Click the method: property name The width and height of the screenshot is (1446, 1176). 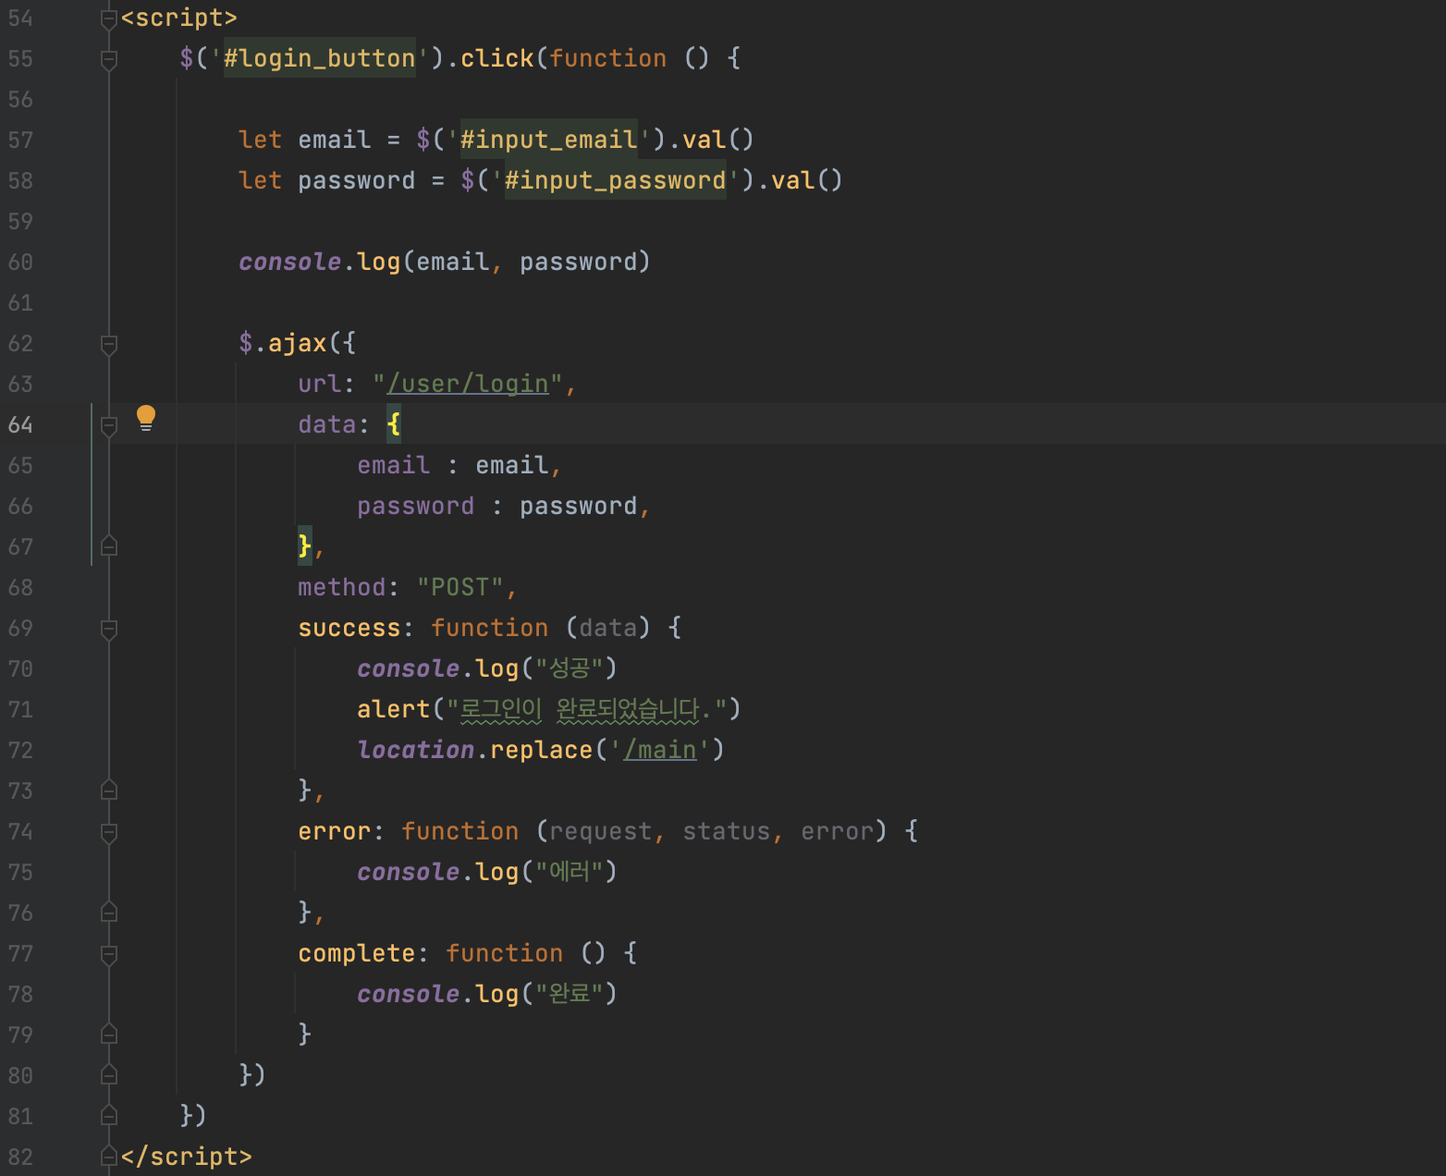pyautogui.click(x=342, y=587)
